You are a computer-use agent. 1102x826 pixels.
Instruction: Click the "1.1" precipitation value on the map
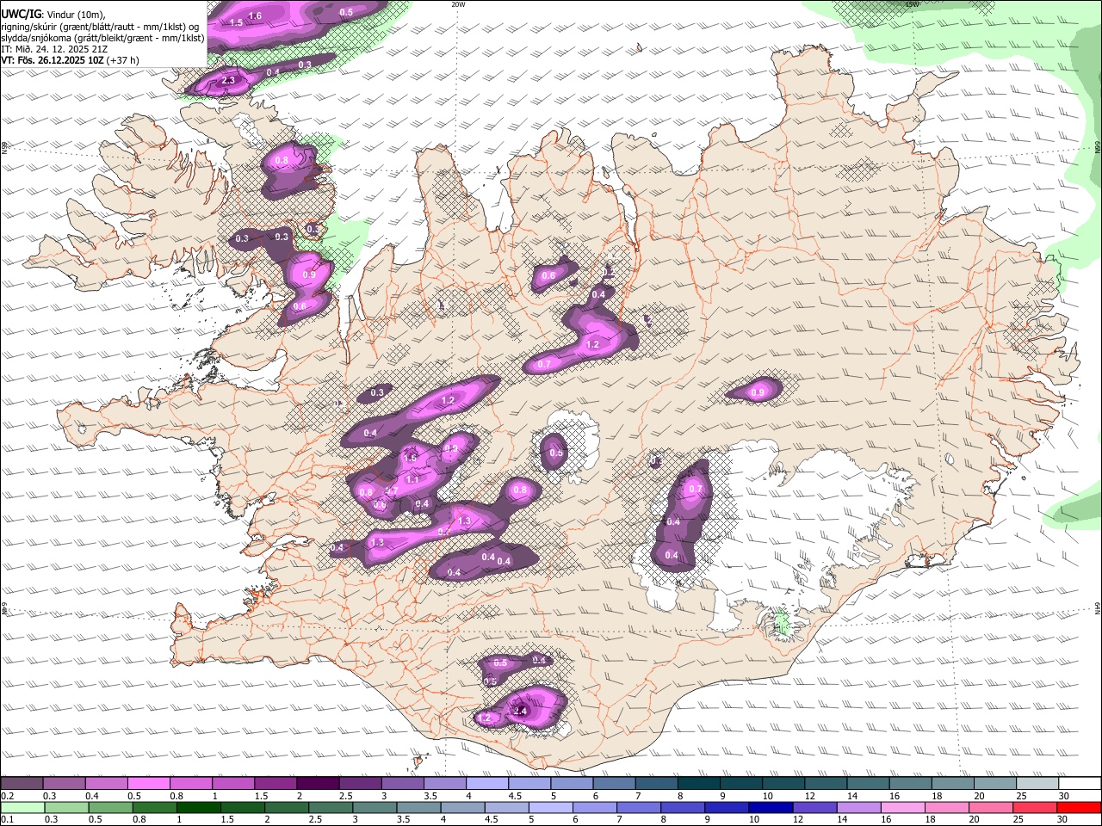pos(412,480)
